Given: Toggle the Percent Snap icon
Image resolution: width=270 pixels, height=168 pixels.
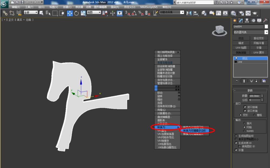Looking at the screenshot, I should click(x=141, y=13).
